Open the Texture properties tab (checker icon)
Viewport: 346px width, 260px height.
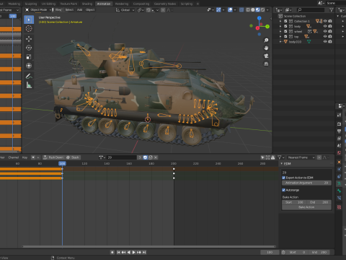(x=339, y=207)
